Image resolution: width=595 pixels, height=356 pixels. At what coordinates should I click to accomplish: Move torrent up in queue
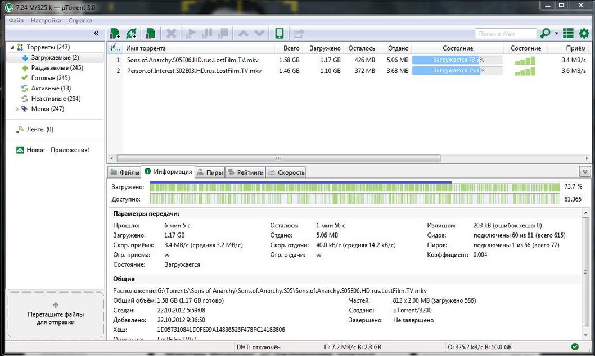(244, 34)
